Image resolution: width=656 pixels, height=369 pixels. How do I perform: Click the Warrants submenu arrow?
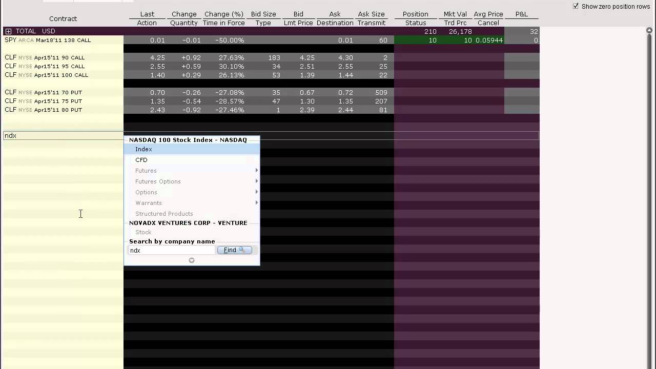click(256, 203)
